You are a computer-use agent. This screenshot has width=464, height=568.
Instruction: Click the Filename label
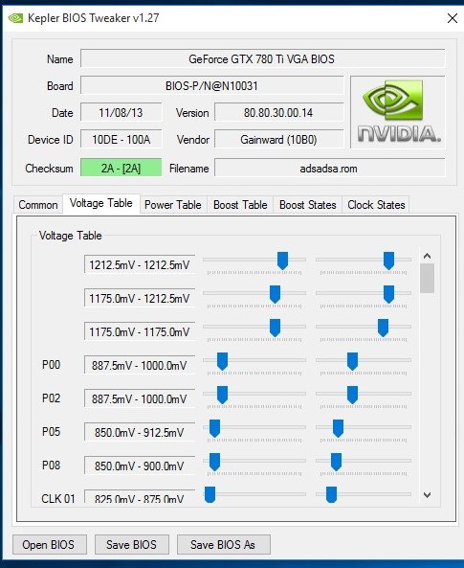(188, 168)
